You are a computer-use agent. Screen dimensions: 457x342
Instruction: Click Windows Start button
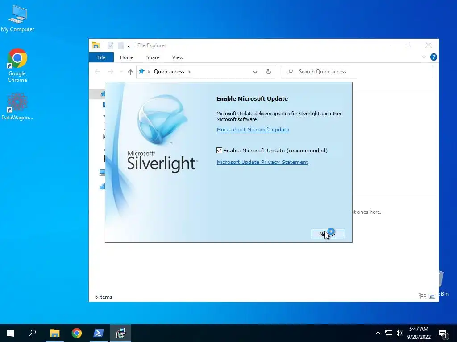click(11, 333)
